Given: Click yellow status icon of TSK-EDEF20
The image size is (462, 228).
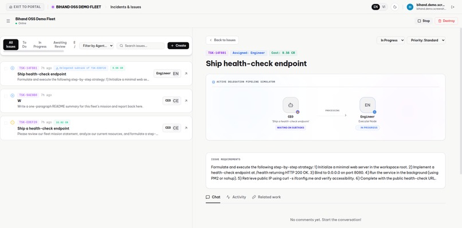Looking at the screenshot, I should [x=13, y=122].
